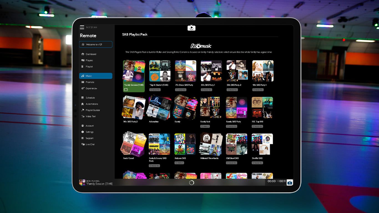This screenshot has width=379, height=213.
Task: Click the cloud download icon under Family Session
Action: (x=126, y=90)
